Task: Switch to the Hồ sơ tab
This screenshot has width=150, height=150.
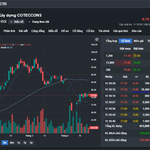Action: (x=65, y=31)
